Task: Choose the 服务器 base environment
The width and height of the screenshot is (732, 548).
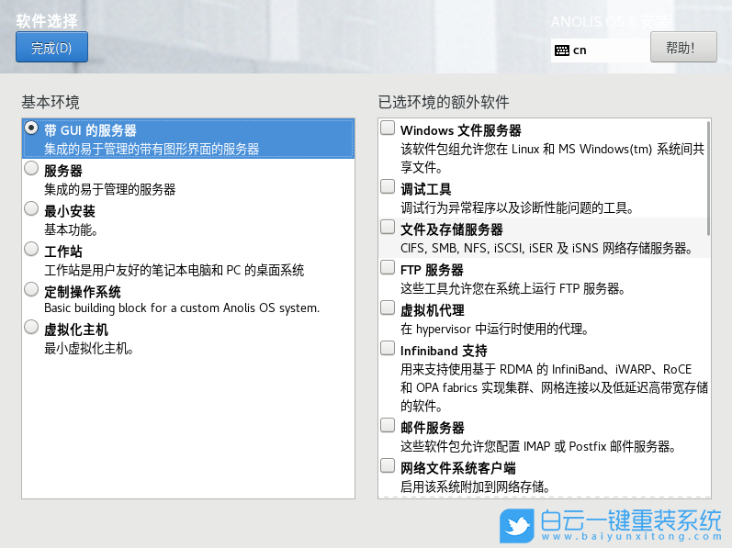Action: (32, 169)
